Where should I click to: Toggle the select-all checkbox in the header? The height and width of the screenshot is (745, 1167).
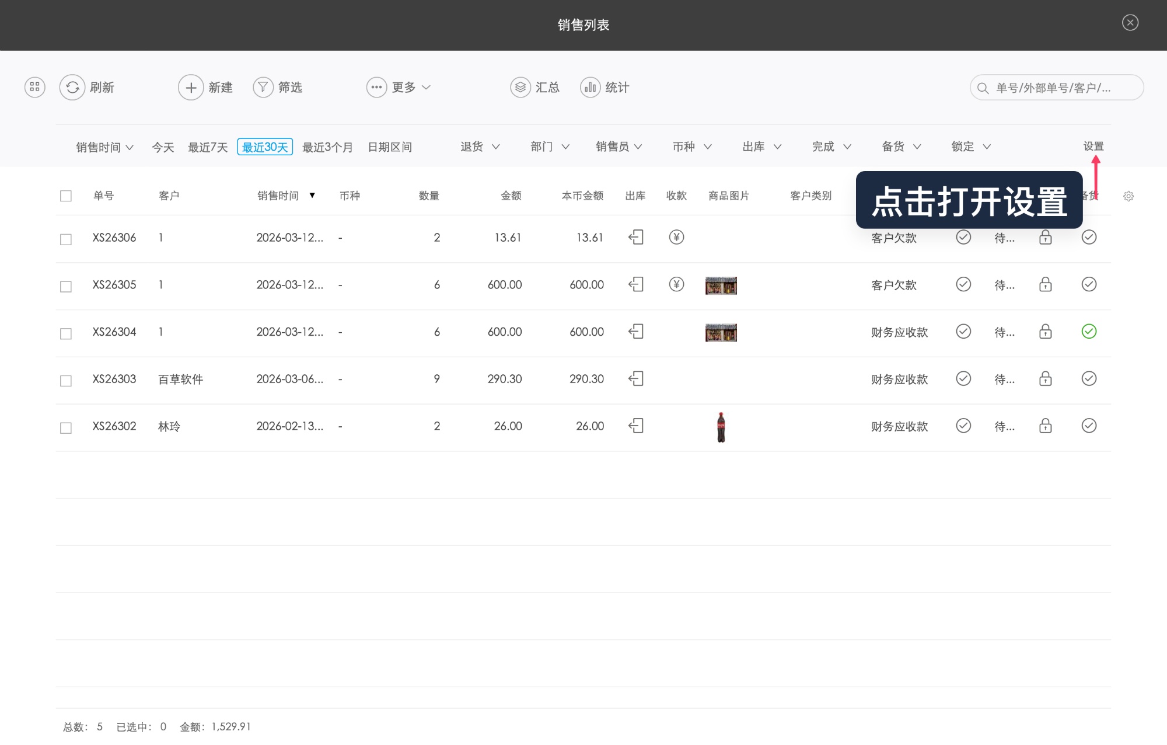65,196
